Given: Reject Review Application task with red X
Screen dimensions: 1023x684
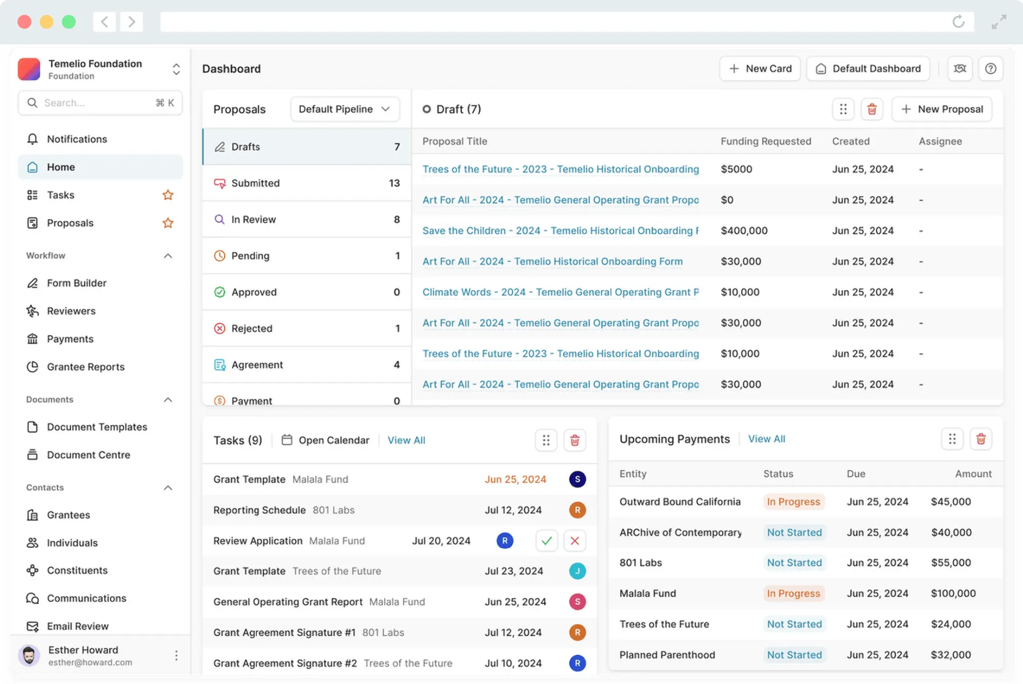Looking at the screenshot, I should (x=575, y=540).
